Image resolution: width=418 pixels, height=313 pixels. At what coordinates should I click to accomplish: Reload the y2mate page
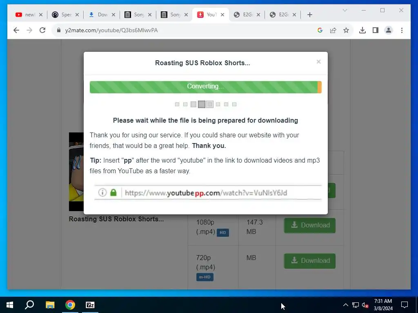tap(42, 30)
